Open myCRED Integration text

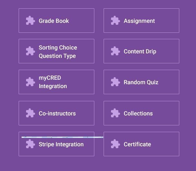[53, 82]
